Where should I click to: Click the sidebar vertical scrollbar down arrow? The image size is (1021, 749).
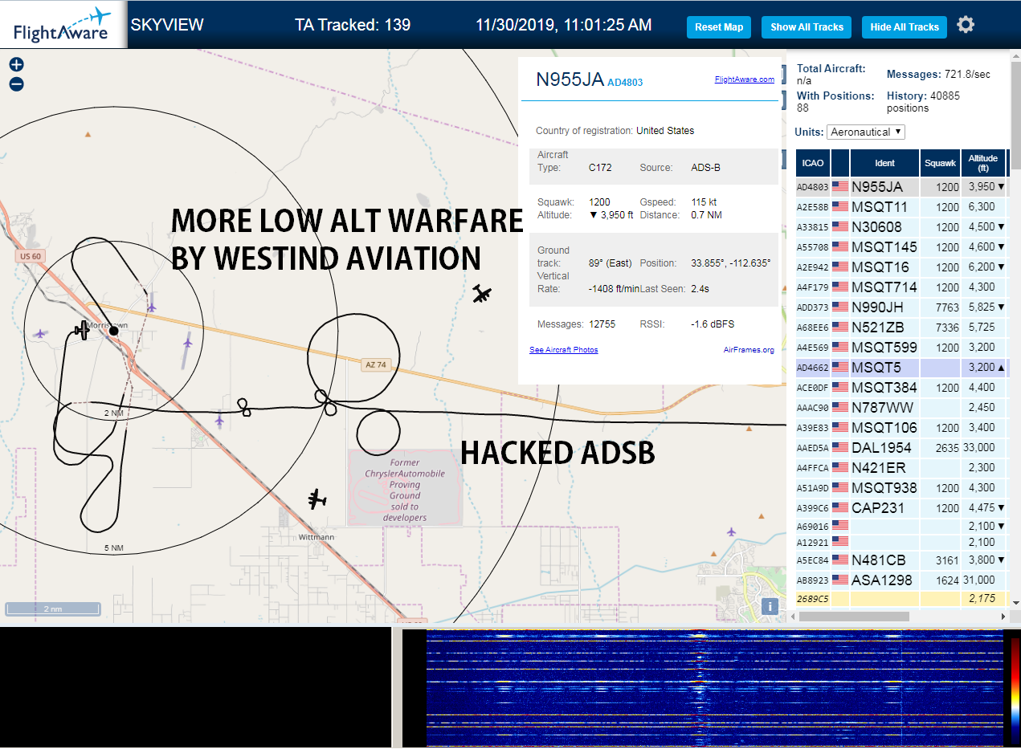(x=1015, y=603)
